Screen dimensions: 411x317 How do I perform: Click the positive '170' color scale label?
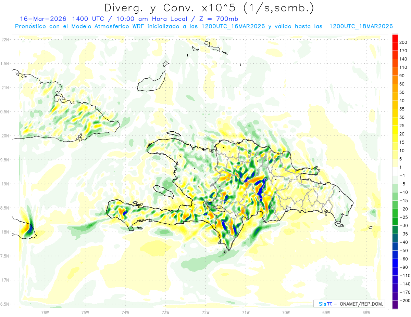403,51
